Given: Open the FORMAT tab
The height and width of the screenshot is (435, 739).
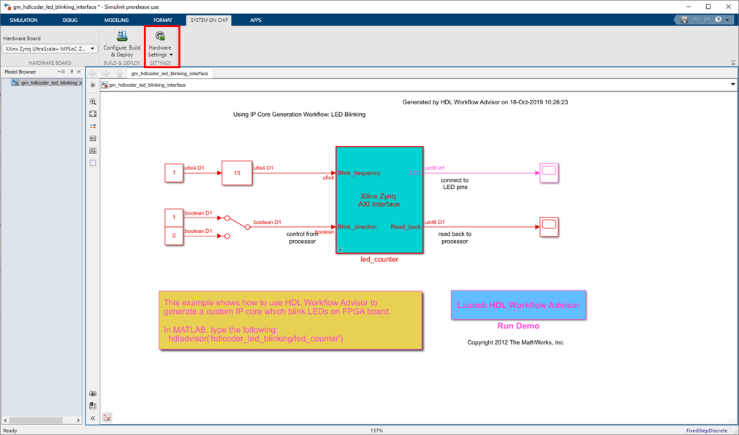Looking at the screenshot, I should (x=162, y=20).
